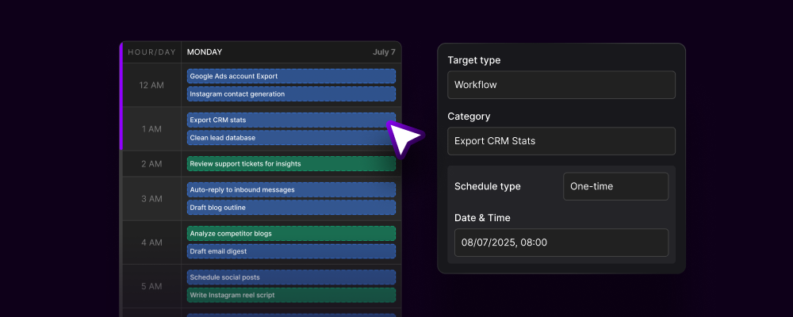The height and width of the screenshot is (317, 793).
Task: Select the Analyze competitor blogs task
Action: (291, 234)
